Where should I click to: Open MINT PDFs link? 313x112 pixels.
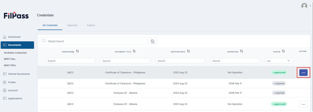click(10, 65)
